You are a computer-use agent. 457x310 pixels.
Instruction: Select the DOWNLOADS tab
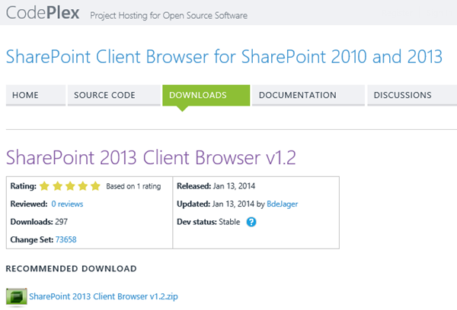click(197, 95)
